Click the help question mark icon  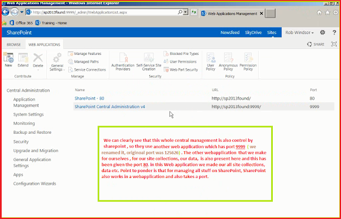(334, 33)
